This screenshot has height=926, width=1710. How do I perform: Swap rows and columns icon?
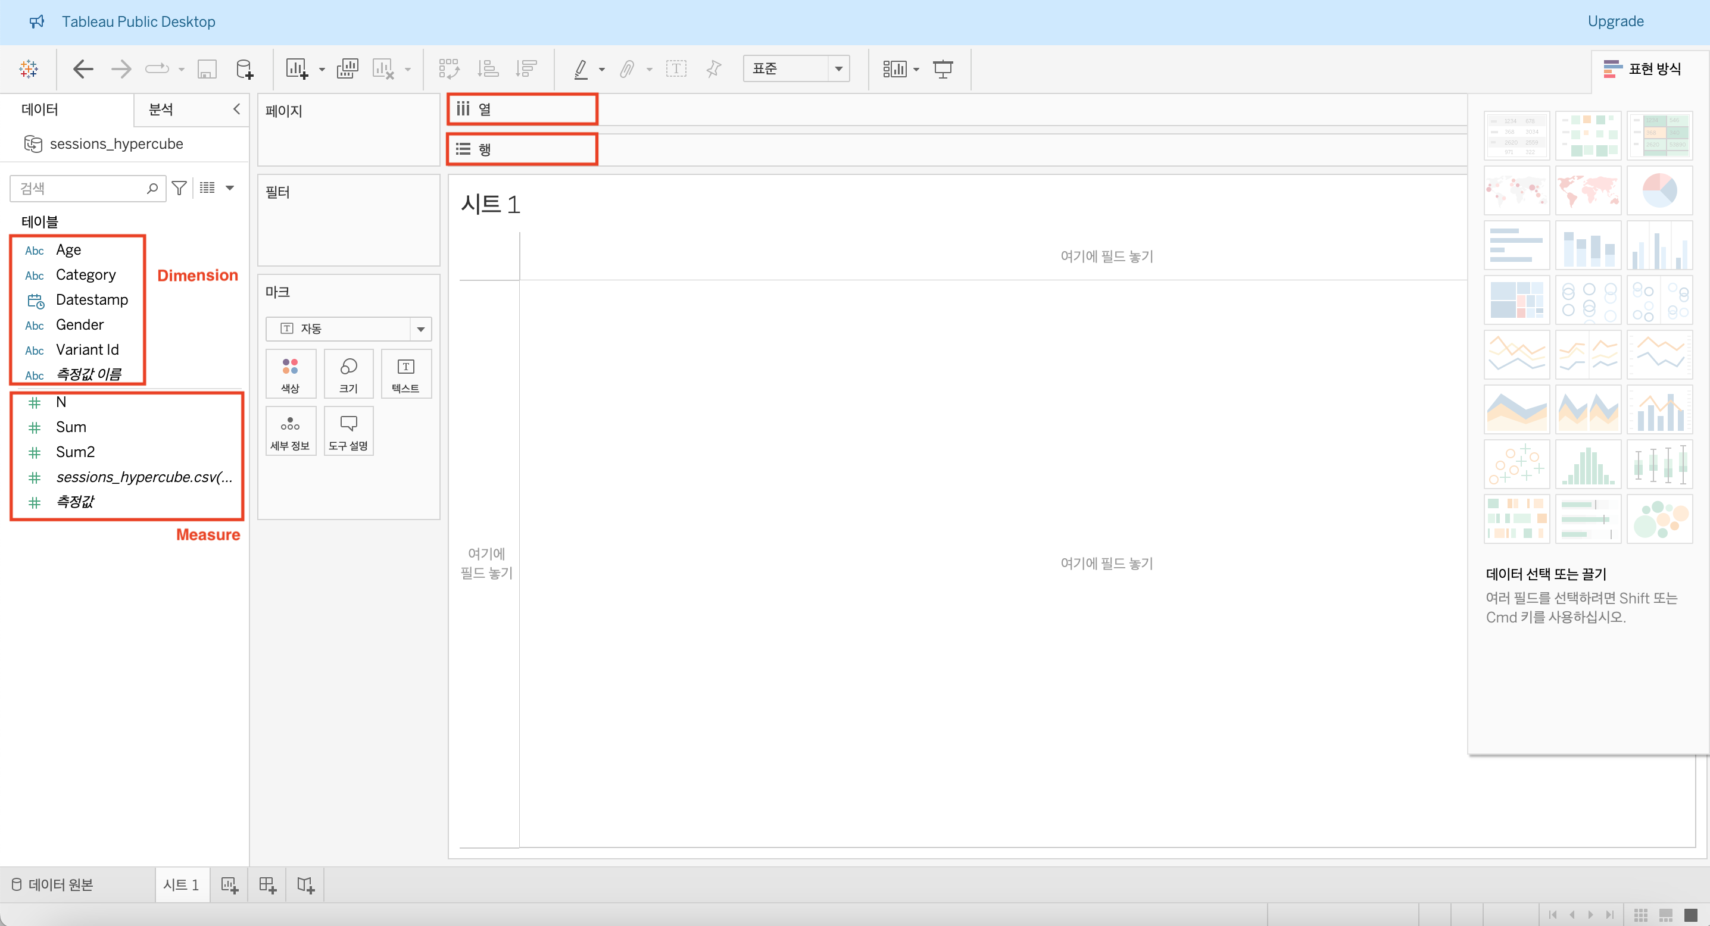pos(449,68)
